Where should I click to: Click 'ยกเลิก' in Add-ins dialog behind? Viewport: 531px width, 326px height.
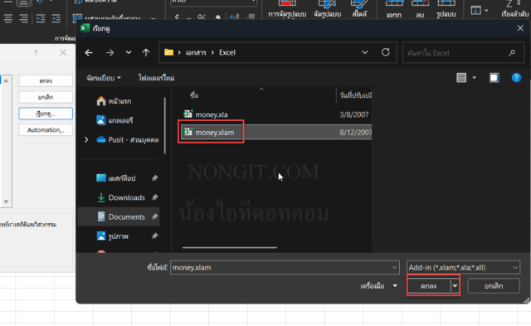pyautogui.click(x=46, y=97)
